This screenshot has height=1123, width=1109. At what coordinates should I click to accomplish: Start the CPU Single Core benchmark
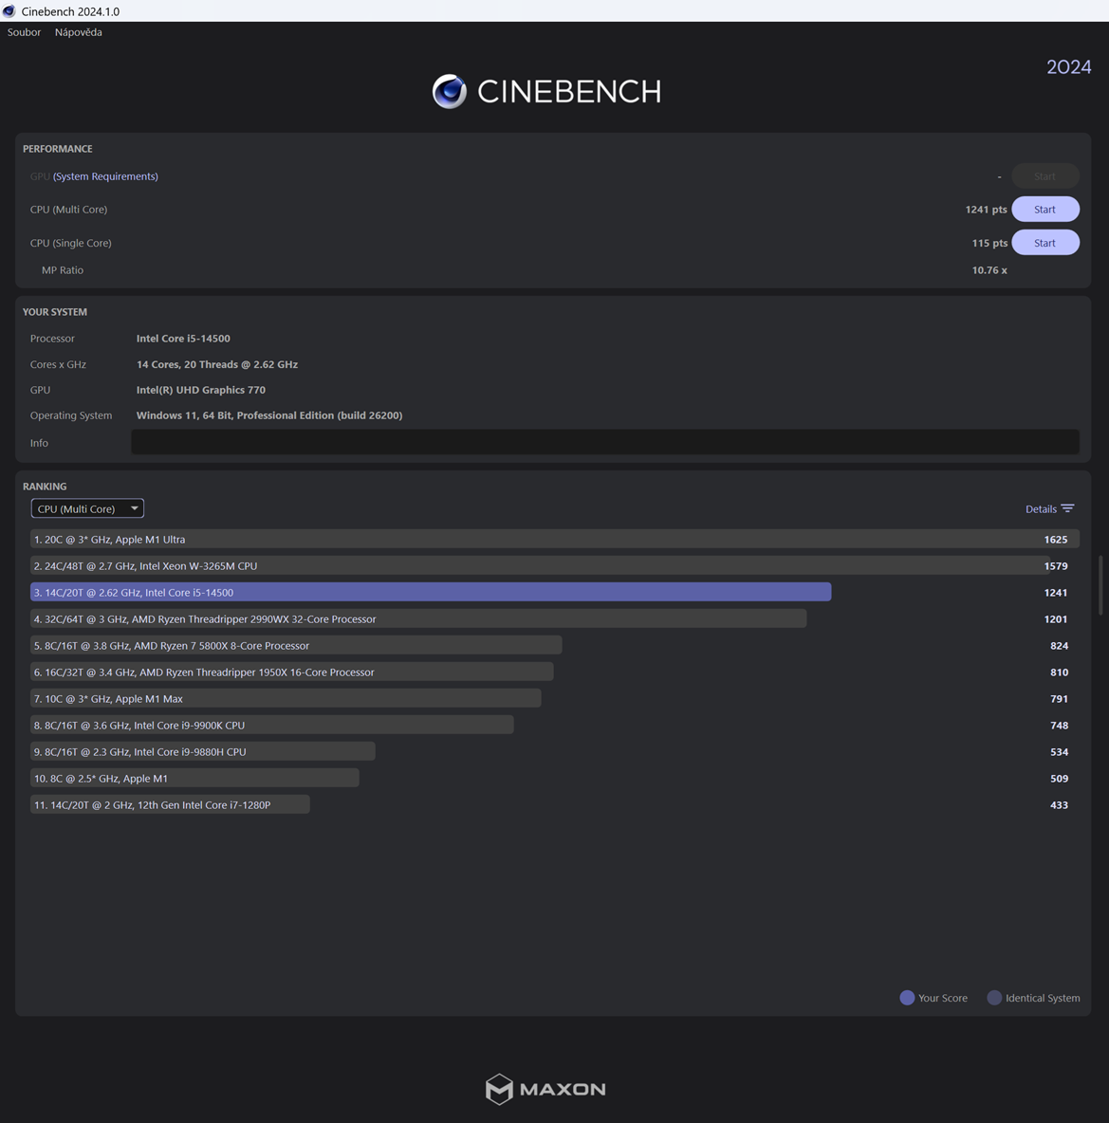tap(1045, 243)
